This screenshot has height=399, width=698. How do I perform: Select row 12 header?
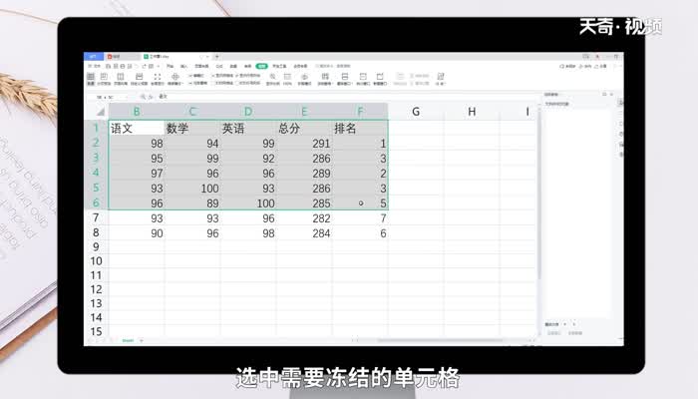96,289
